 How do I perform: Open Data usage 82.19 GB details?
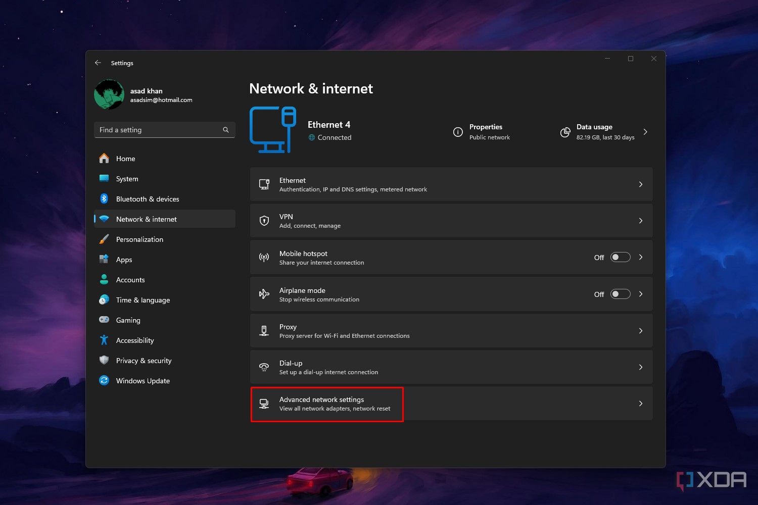pyautogui.click(x=604, y=132)
